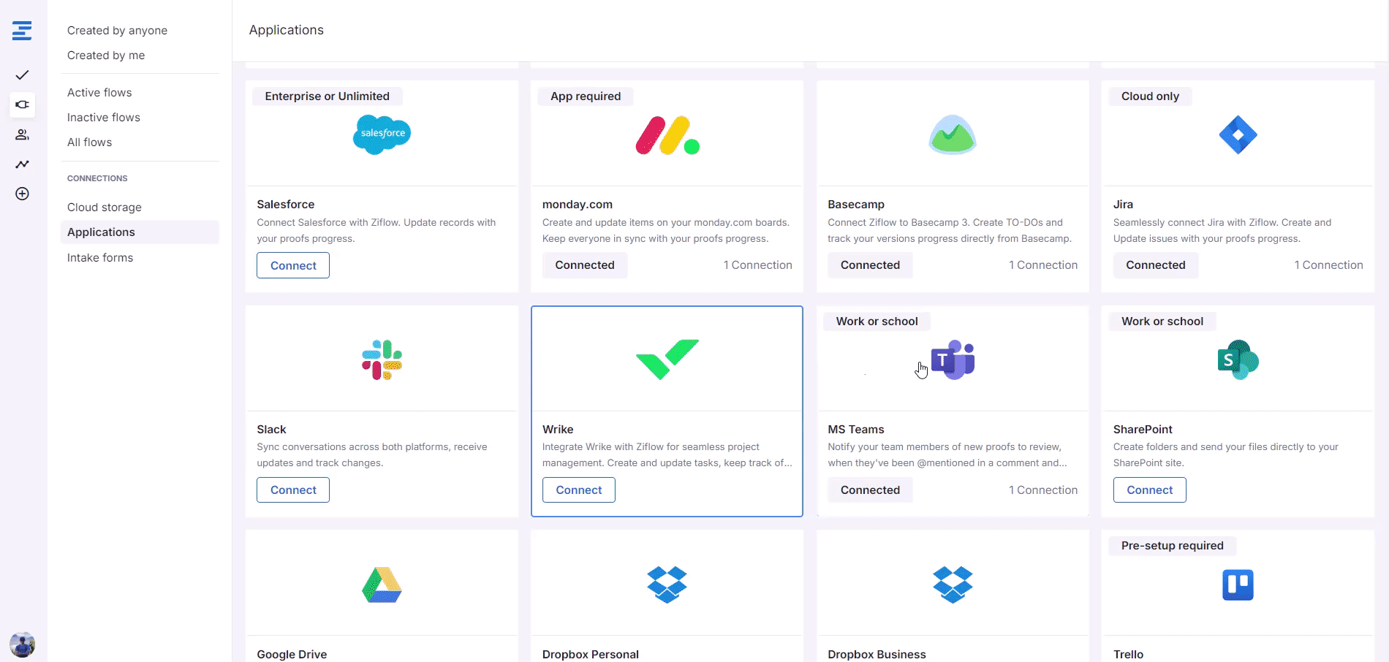Go to Intake forms
Image resolution: width=1389 pixels, height=662 pixels.
pyautogui.click(x=100, y=258)
